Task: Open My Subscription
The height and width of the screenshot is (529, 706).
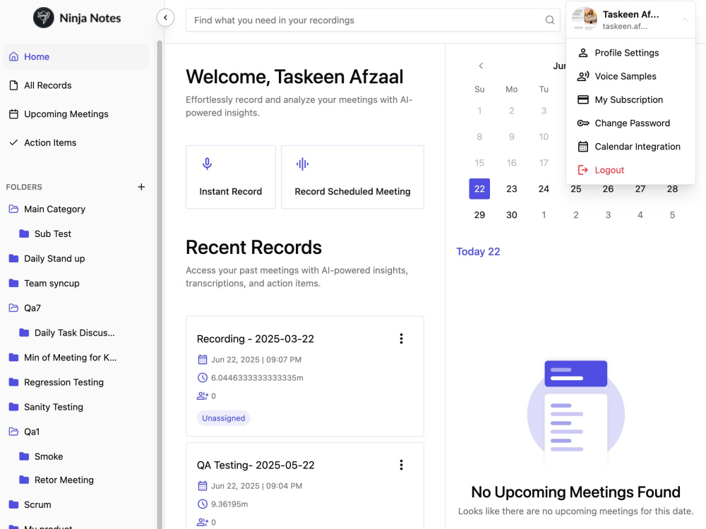Action: coord(630,100)
